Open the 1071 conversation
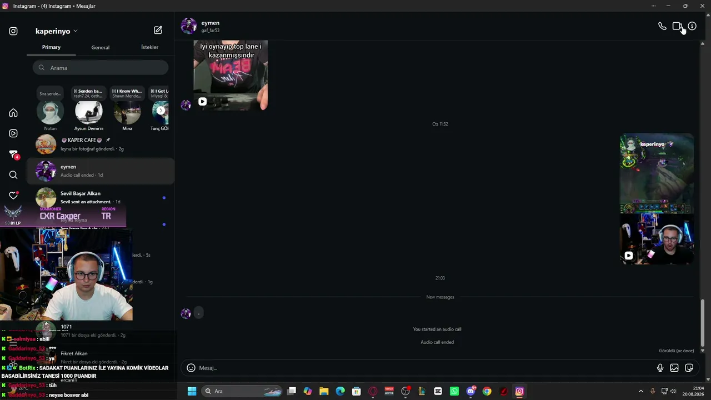Image resolution: width=711 pixels, height=400 pixels. coord(101,331)
